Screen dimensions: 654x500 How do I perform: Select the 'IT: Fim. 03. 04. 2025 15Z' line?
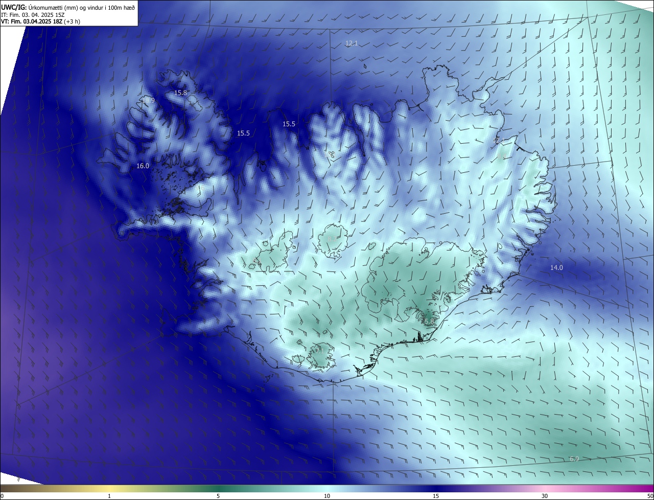33,15
